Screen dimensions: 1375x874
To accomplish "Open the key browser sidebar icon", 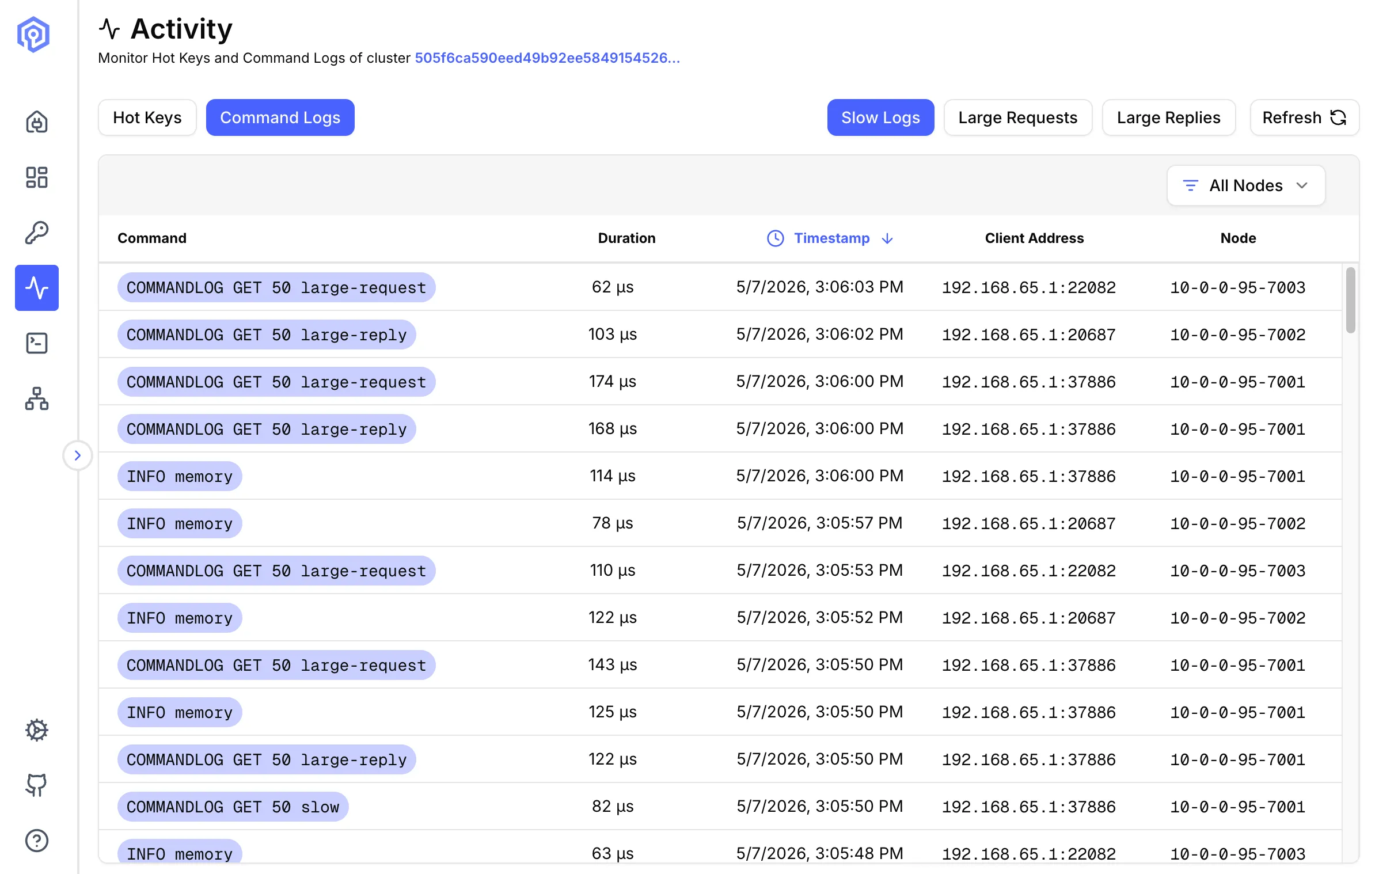I will [x=37, y=233].
